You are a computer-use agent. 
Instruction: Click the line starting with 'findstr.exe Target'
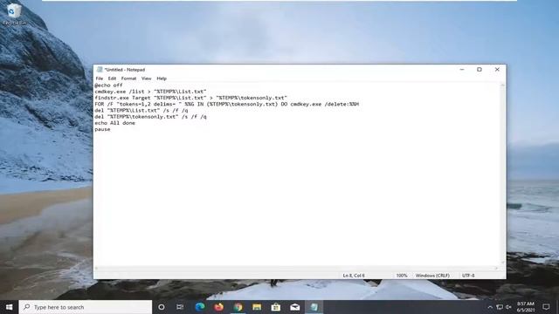pyautogui.click(x=190, y=98)
